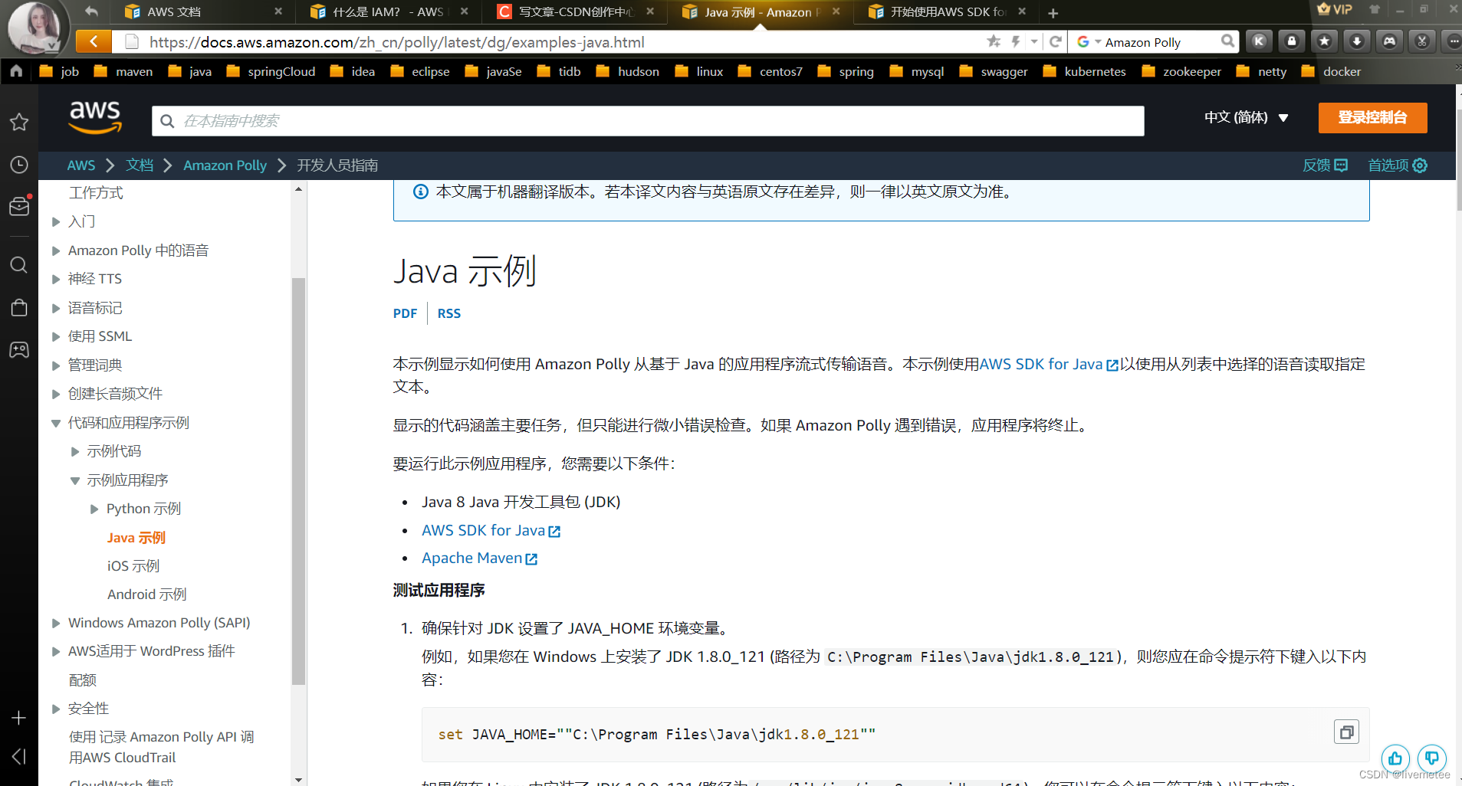Expand Amazon Polly 中的语音 section

tap(56, 251)
